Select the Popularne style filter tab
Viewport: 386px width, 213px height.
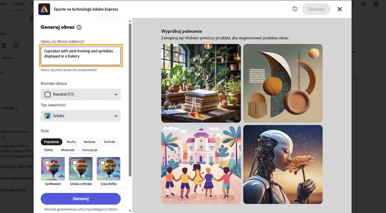[51, 142]
